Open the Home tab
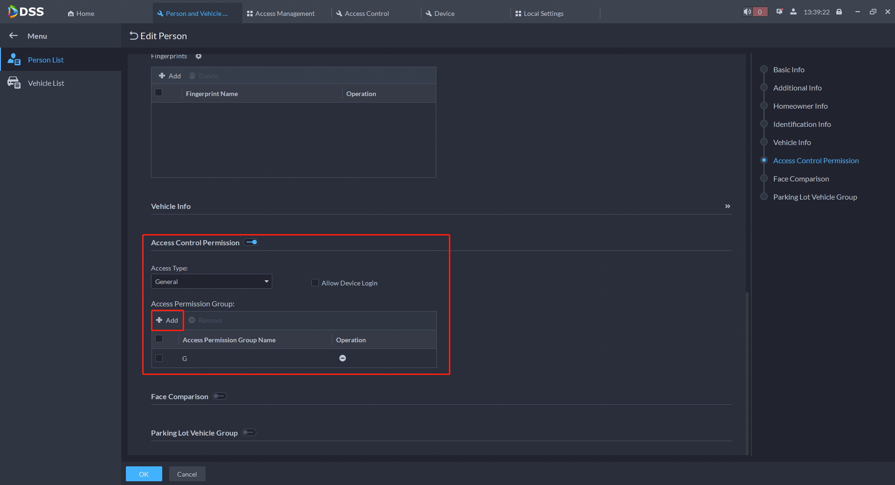The image size is (895, 485). point(81,14)
